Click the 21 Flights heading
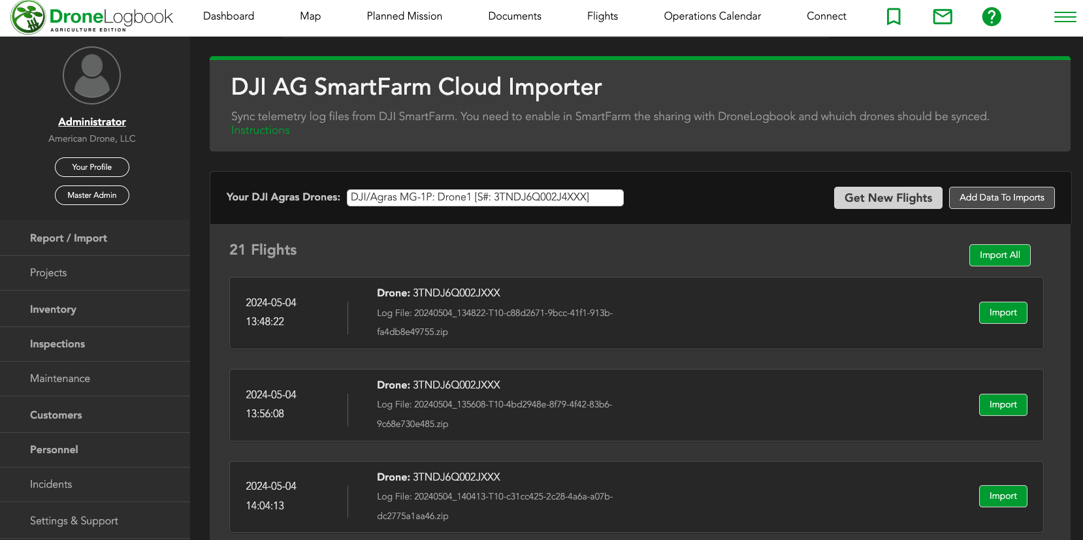This screenshot has height=540, width=1083. pos(263,250)
